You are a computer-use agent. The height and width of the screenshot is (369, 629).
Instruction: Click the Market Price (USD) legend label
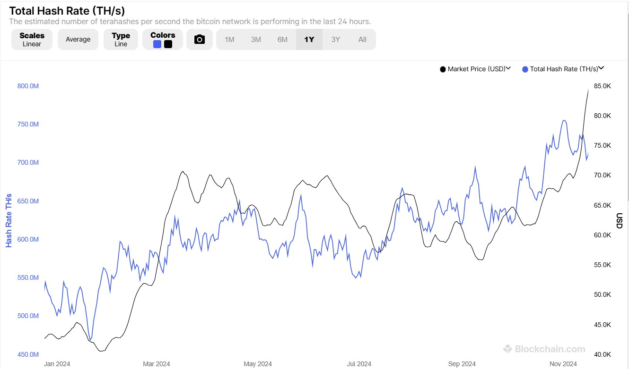point(476,69)
